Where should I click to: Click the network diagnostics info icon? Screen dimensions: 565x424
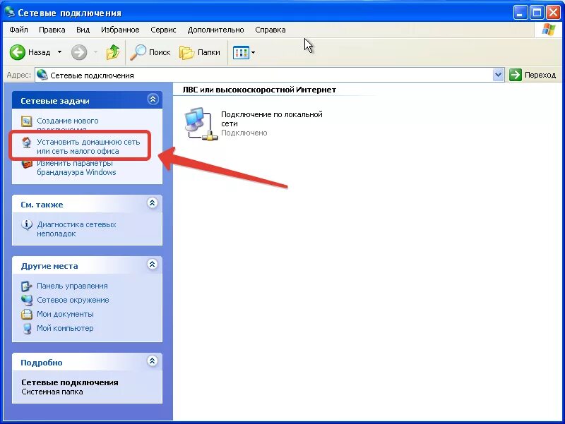click(27, 225)
